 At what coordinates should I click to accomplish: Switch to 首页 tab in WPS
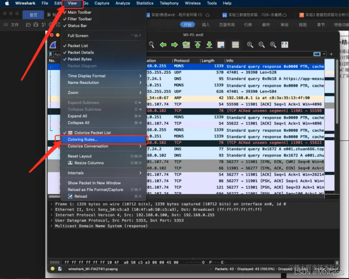[34, 15]
